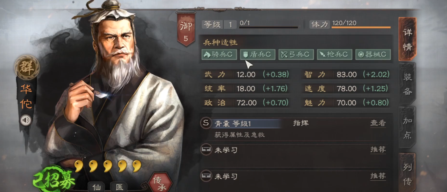Click the 群 faction emblem
The width and height of the screenshot is (447, 192).
click(x=27, y=67)
